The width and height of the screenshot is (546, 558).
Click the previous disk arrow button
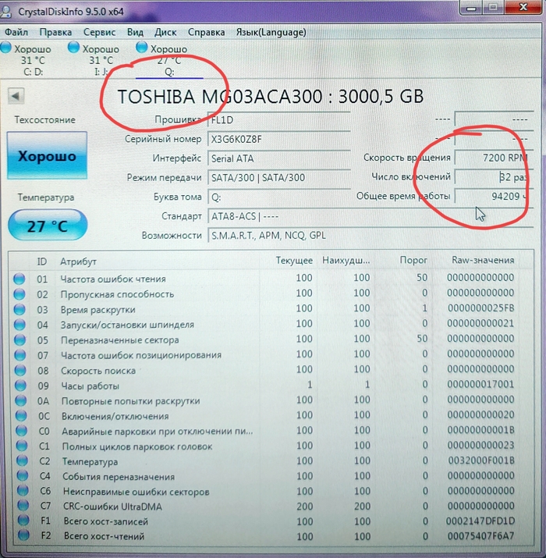[x=16, y=96]
